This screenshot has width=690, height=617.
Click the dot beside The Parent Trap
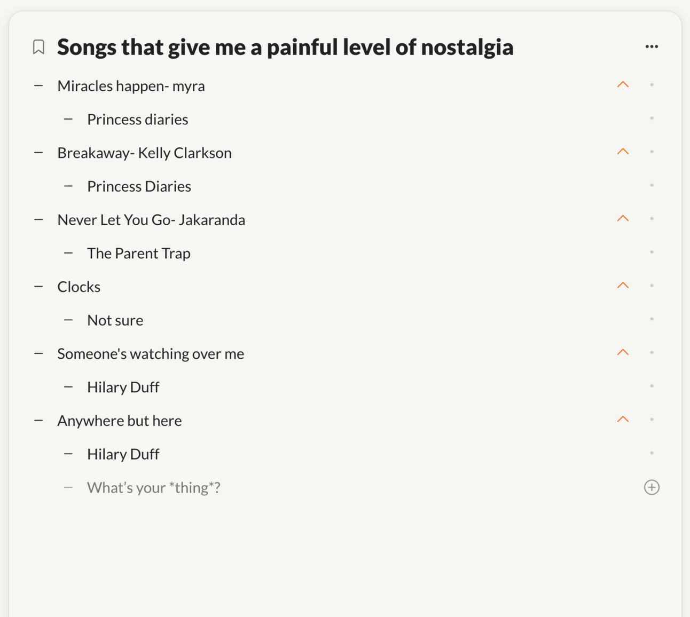tap(652, 252)
